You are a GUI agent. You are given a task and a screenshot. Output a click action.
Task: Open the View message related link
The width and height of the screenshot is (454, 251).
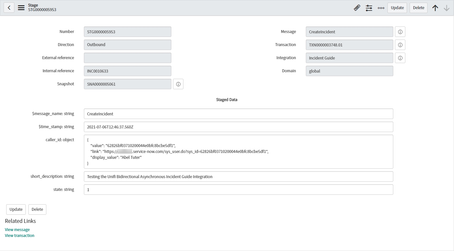pos(17,229)
